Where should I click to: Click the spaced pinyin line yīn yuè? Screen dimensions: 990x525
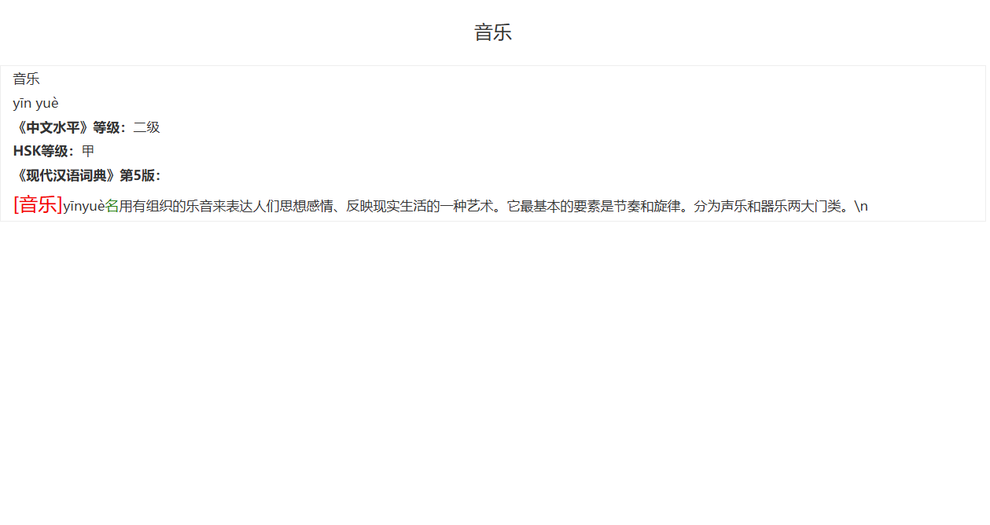click(x=35, y=103)
